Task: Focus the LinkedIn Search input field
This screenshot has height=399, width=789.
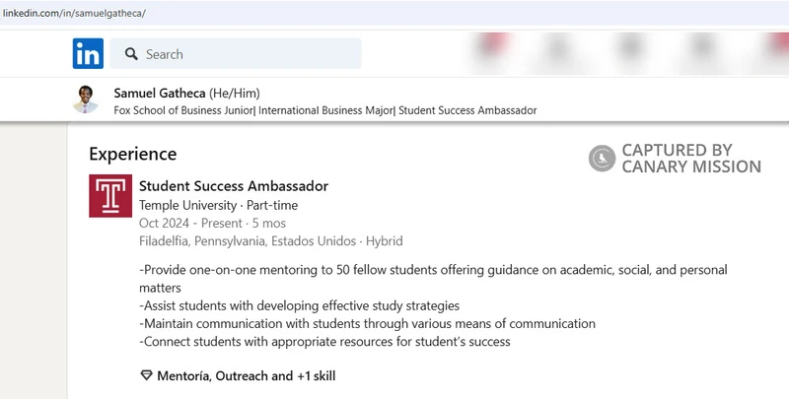Action: 247,54
